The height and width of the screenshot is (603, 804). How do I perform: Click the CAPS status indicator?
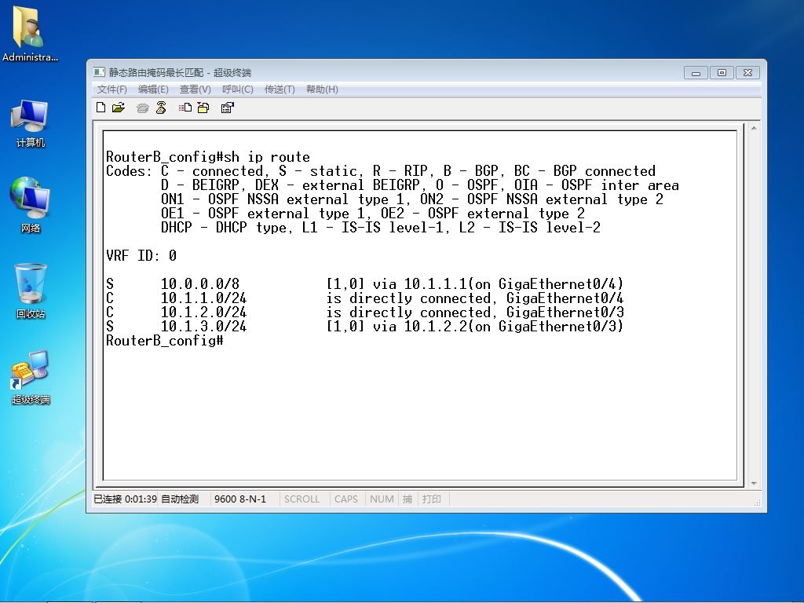click(x=346, y=499)
